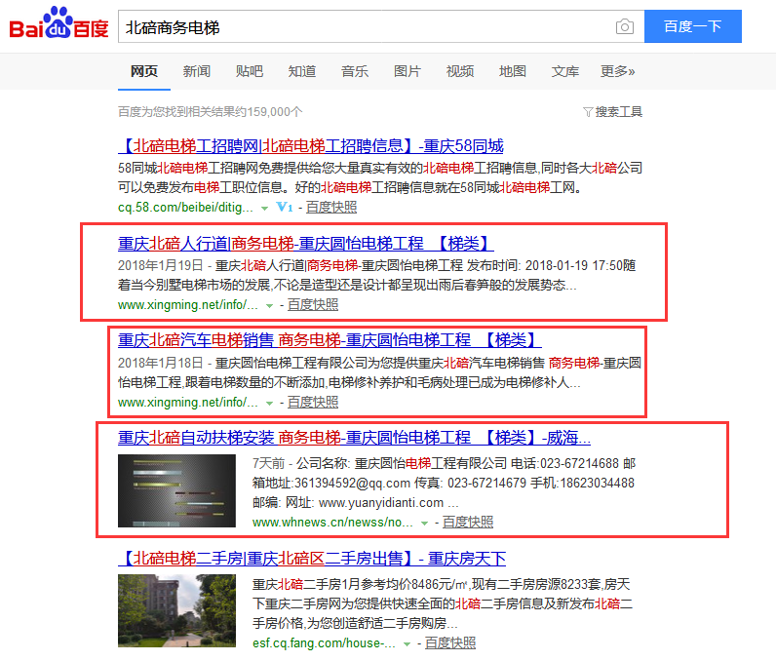776x661 pixels.
Task: Expand dropdown arrow beside esf.cq.fang.com URL
Action: [x=407, y=644]
